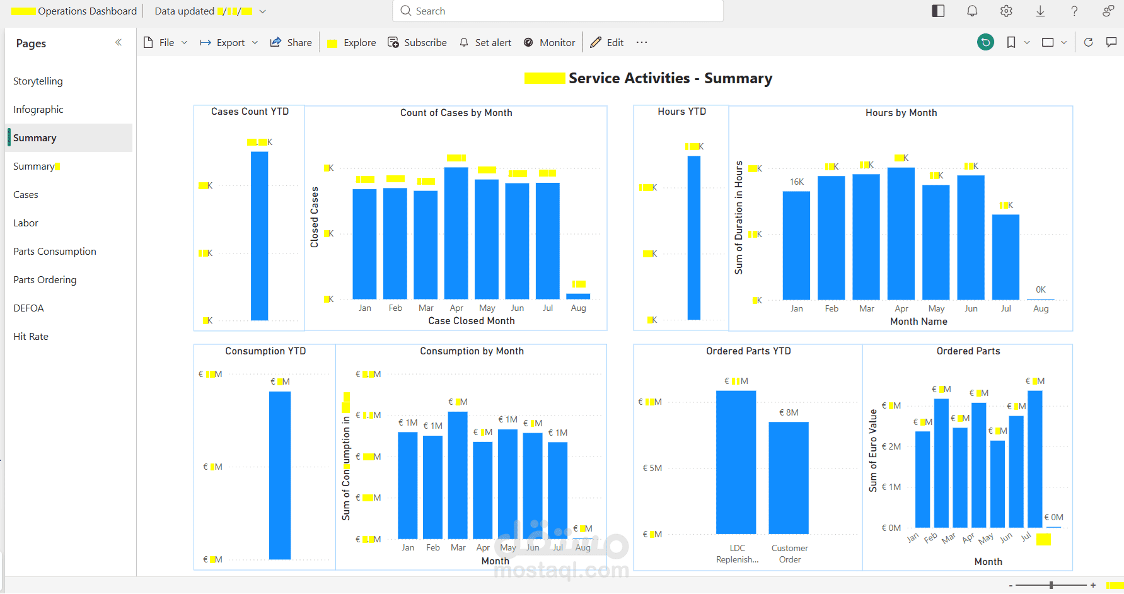The height and width of the screenshot is (594, 1124).
Task: Click the Subscribe button
Action: click(x=417, y=42)
